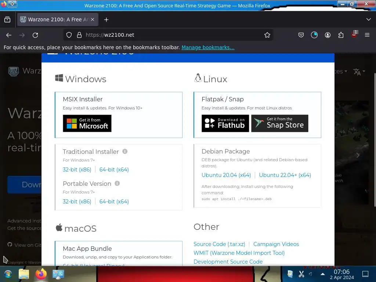Go back with the browser back arrow
The image size is (376, 282).
point(9,35)
